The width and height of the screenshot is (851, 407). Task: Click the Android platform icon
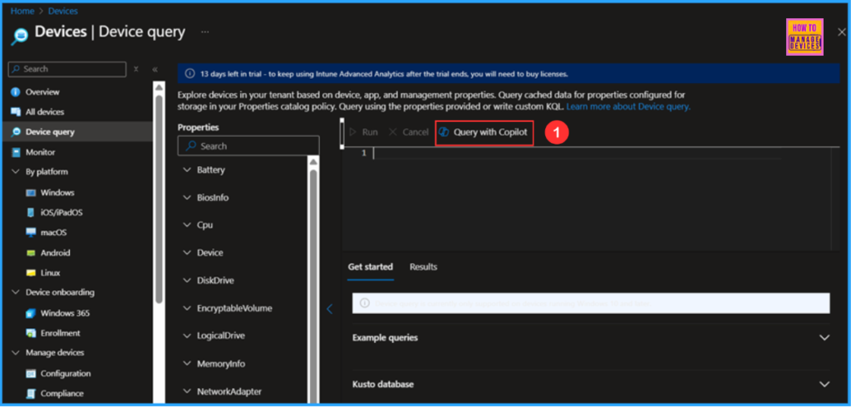click(x=31, y=253)
